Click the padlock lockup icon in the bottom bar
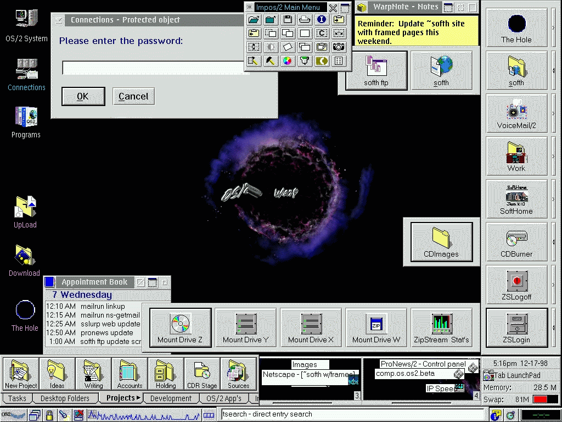 (x=49, y=415)
